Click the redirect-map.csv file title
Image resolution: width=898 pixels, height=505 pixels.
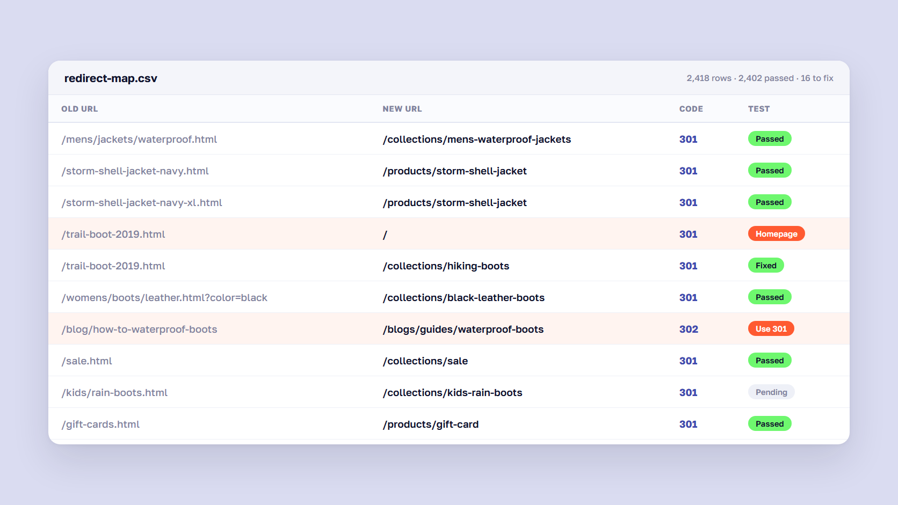tap(111, 78)
